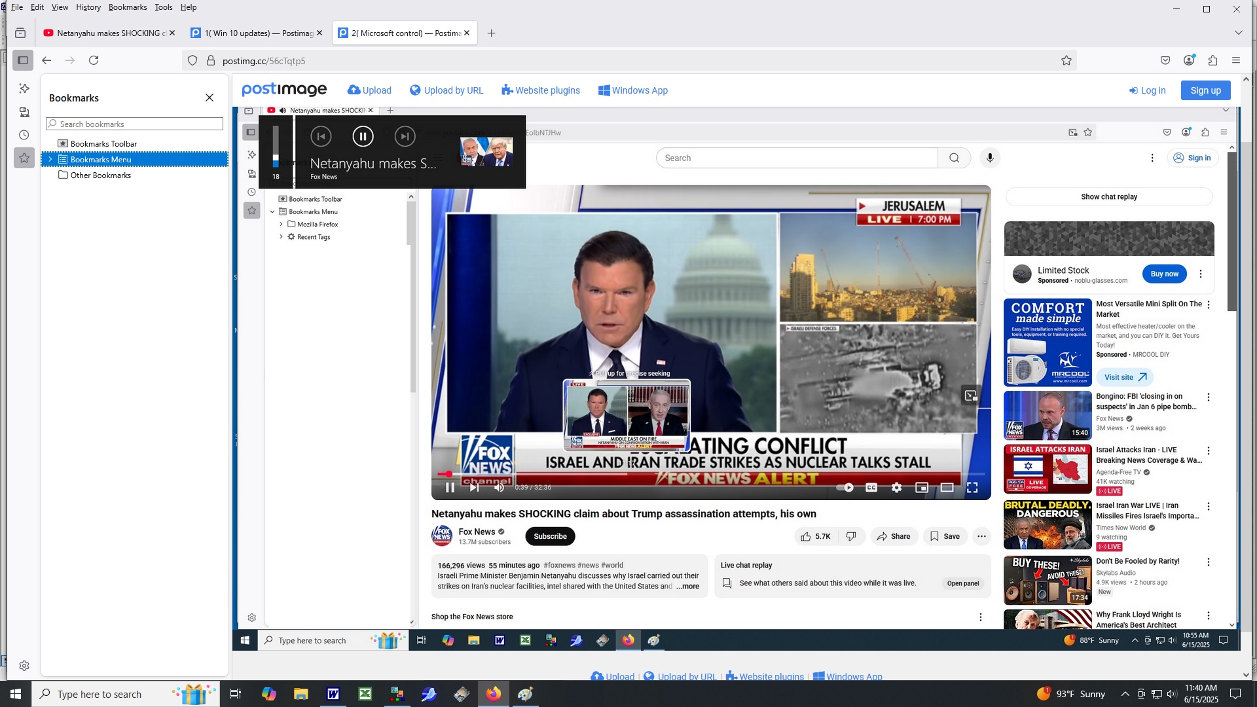Open the Windows notification center icon
The image size is (1257, 707).
coord(1235,694)
